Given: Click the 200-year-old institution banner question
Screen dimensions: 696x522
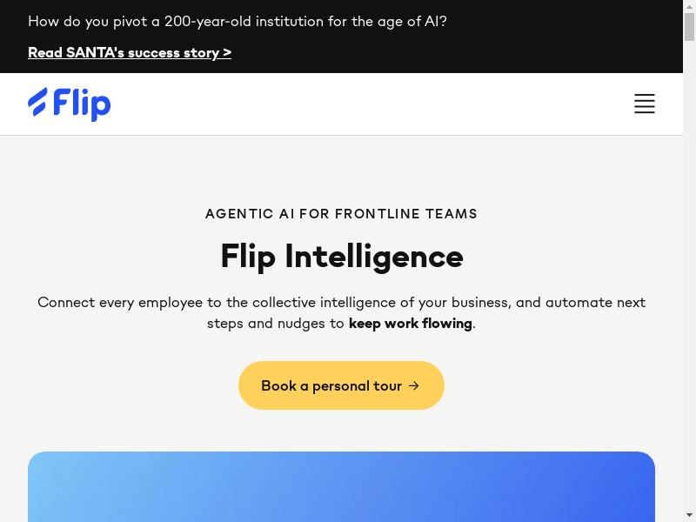Looking at the screenshot, I should tap(238, 21).
